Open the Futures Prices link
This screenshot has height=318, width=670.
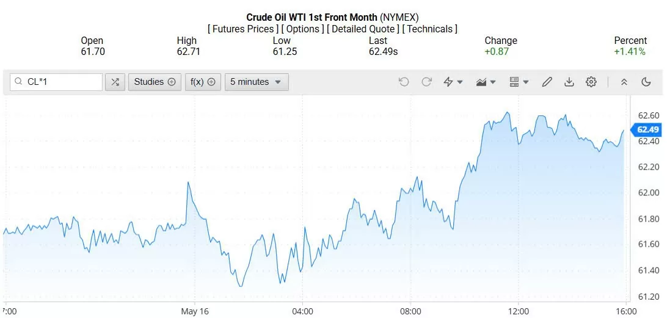click(x=242, y=29)
